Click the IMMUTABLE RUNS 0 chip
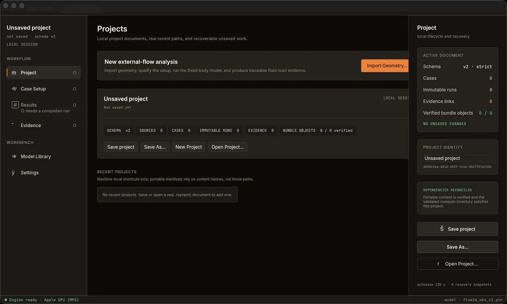Viewport: 507px width, 304px height. pos(219,131)
